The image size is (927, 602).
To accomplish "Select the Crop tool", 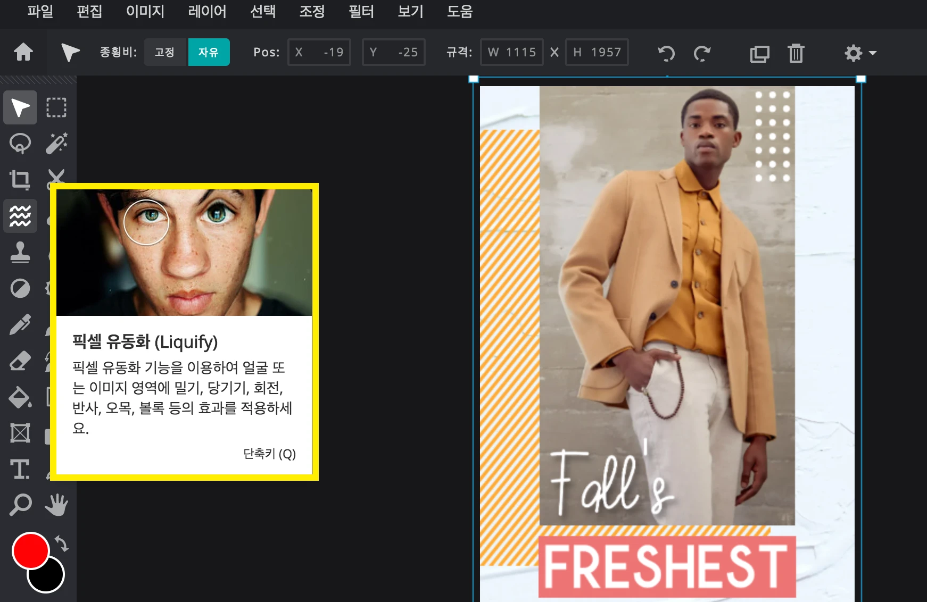I will (x=20, y=180).
